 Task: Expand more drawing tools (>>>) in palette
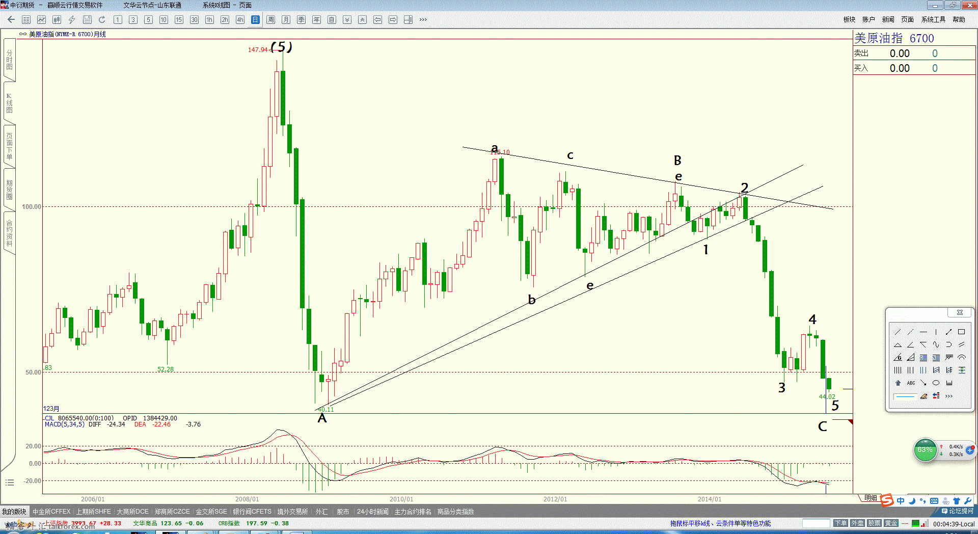pyautogui.click(x=948, y=396)
